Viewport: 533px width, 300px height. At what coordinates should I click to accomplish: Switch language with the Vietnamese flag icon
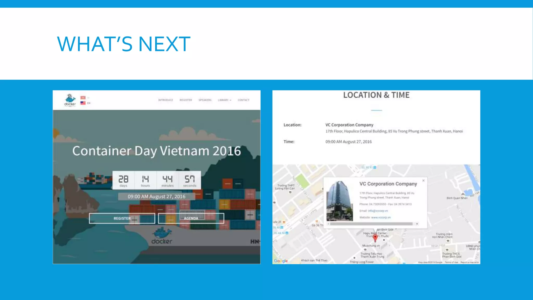(83, 98)
